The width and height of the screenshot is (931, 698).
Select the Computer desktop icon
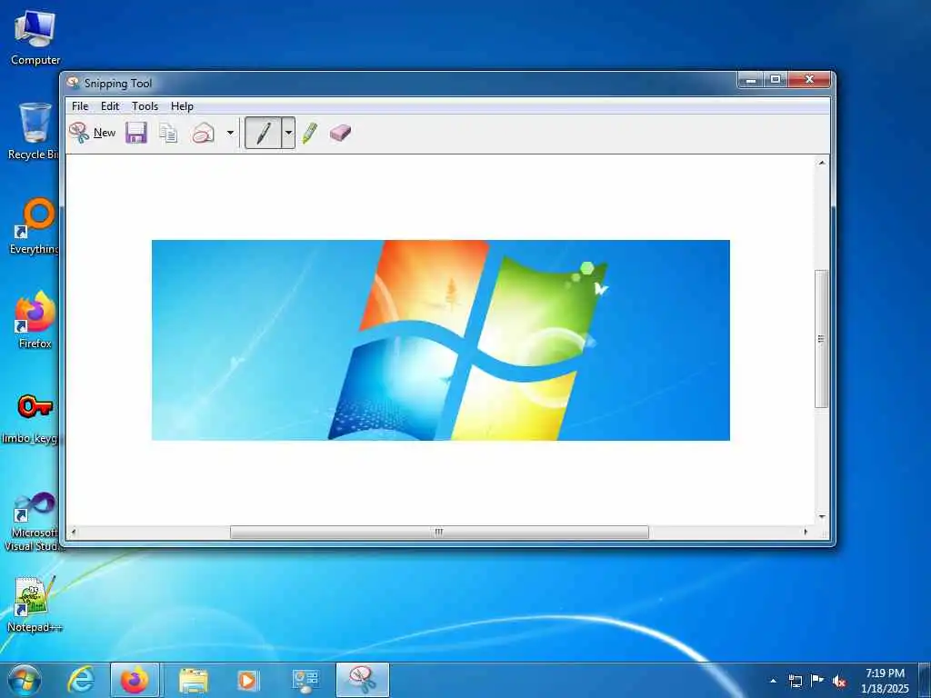pos(35,37)
